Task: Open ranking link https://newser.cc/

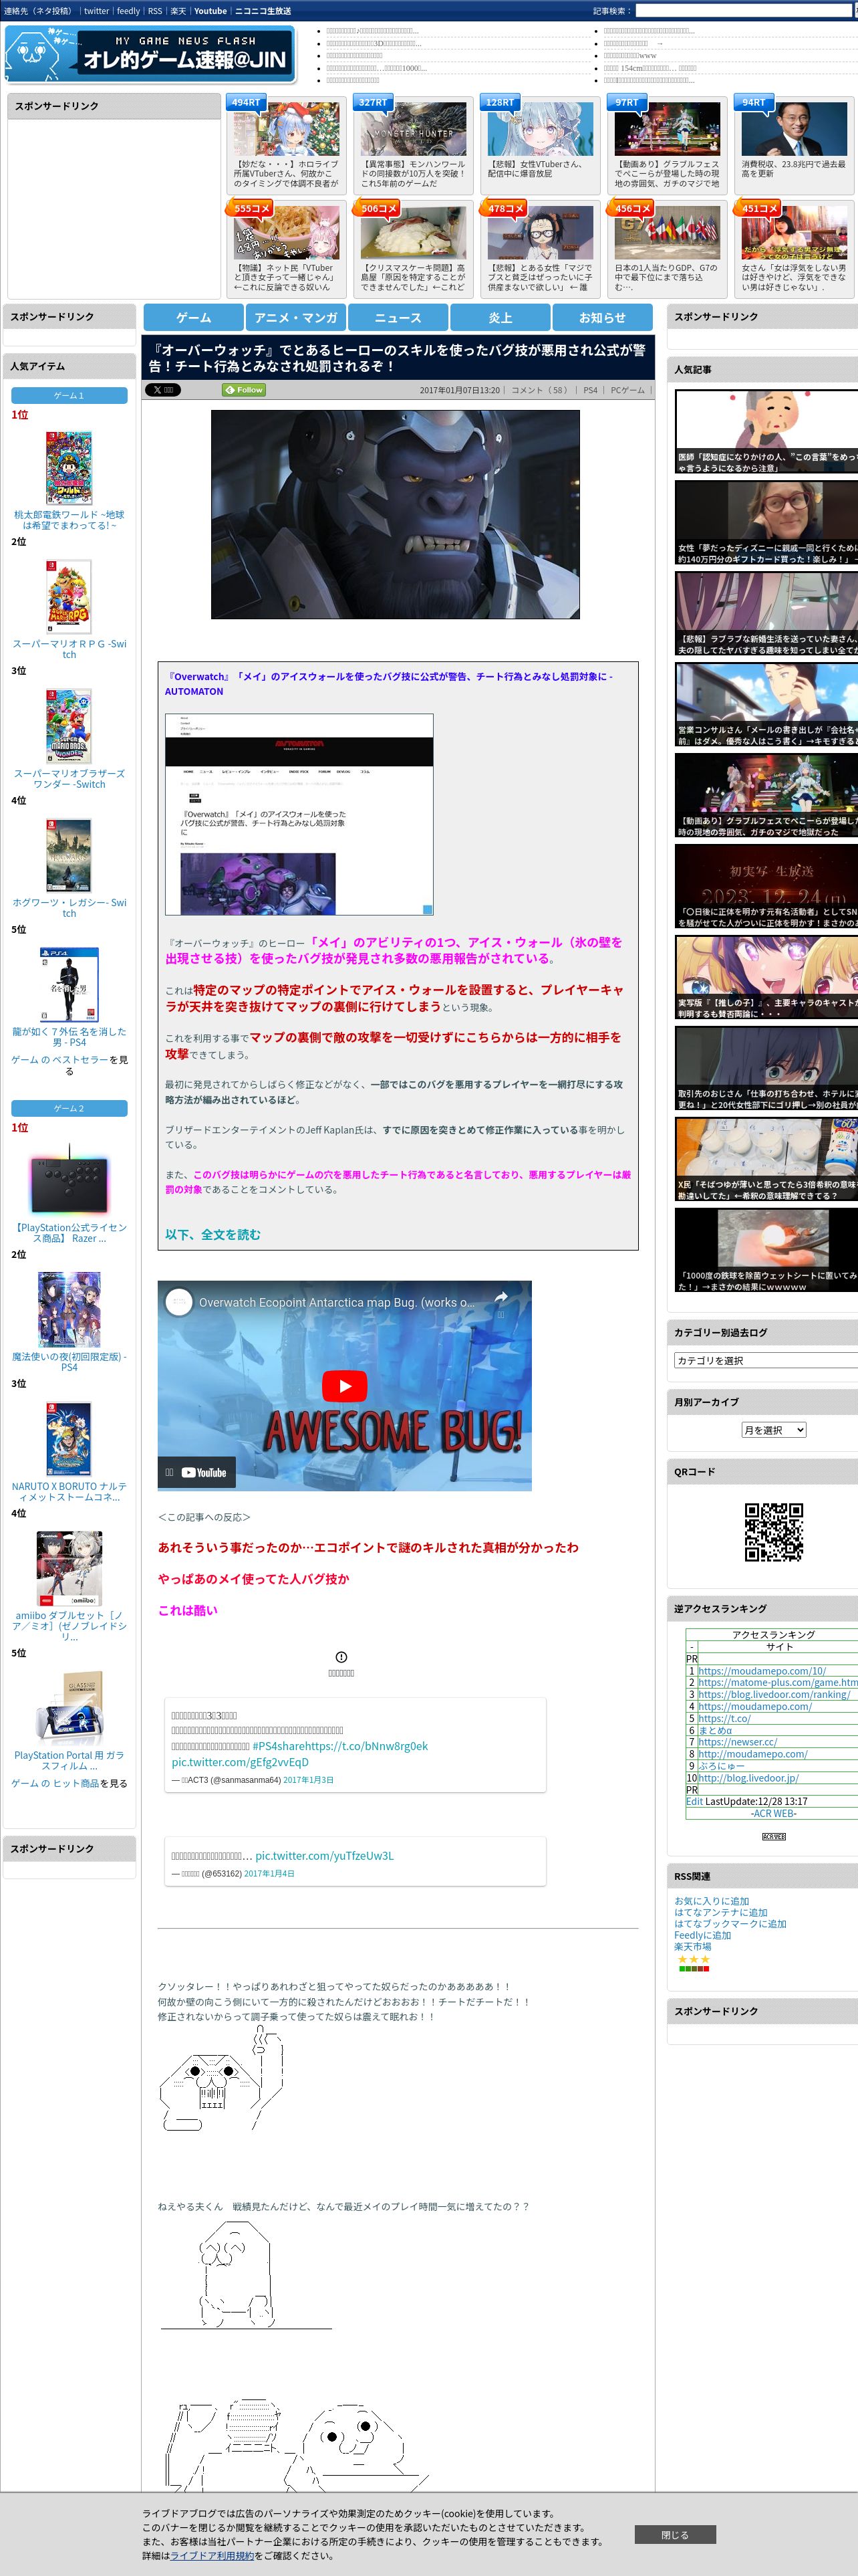Action: (x=737, y=1741)
